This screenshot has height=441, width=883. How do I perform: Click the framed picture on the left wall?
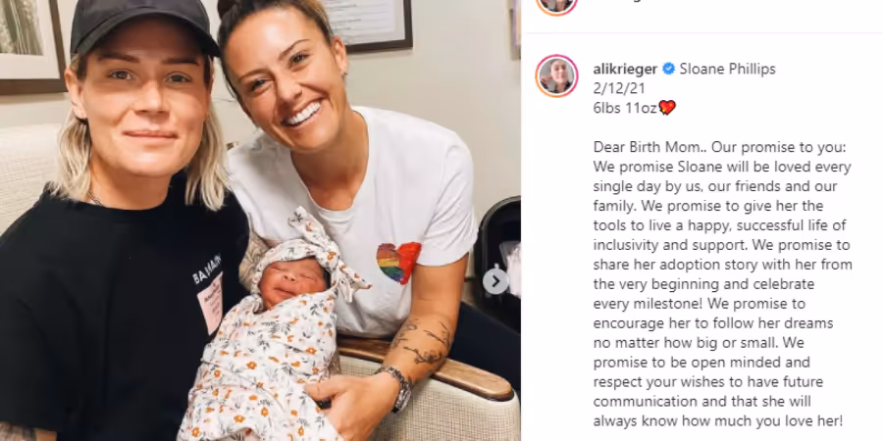click(x=32, y=46)
